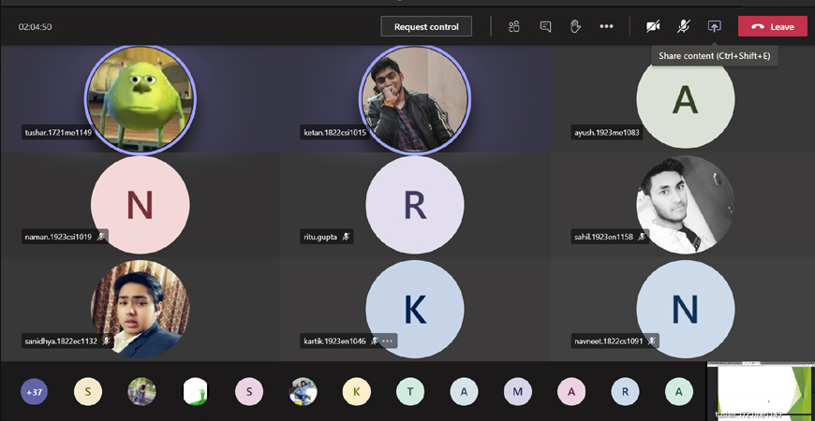Expand the +37 overflow participants list
815x421 pixels.
[x=34, y=391]
